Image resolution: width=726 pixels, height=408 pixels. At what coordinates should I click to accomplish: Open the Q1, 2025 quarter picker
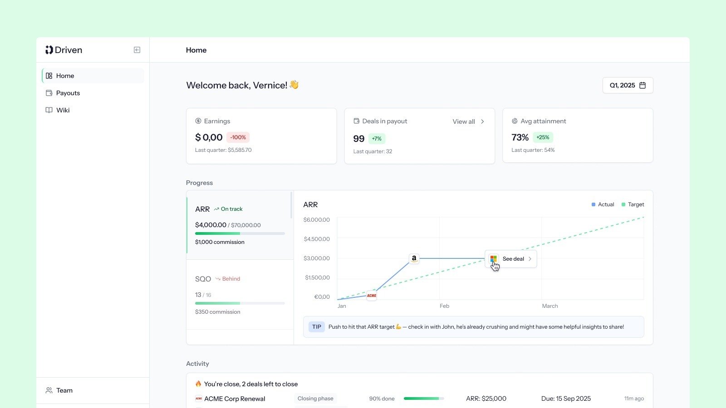pos(628,85)
